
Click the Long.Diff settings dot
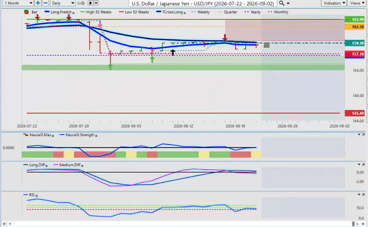tap(46, 166)
